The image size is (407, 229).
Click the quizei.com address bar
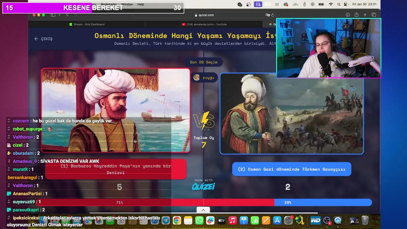pyautogui.click(x=204, y=15)
